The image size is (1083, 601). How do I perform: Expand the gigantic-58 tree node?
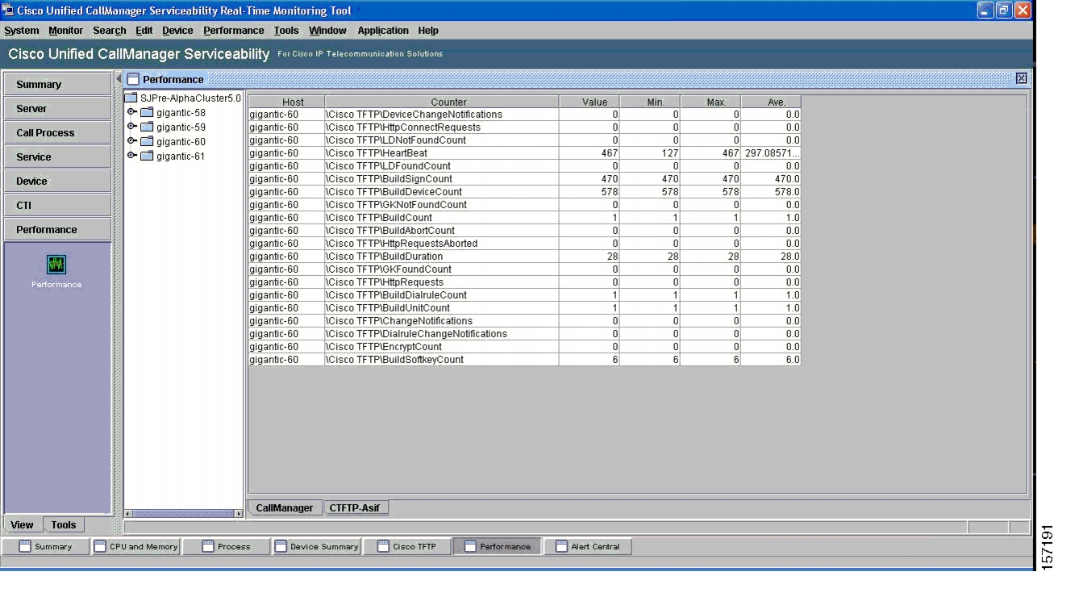pyautogui.click(x=131, y=113)
